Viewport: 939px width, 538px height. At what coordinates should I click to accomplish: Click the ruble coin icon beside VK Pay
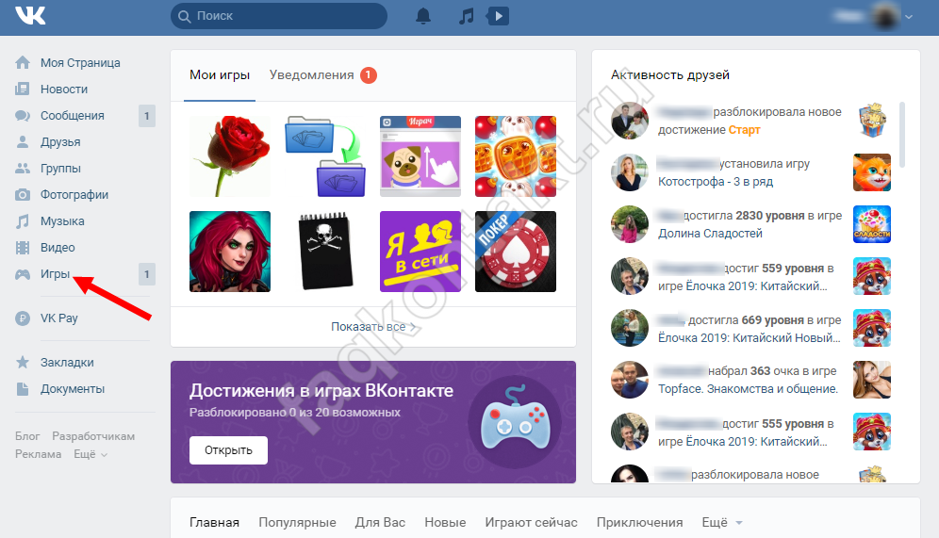click(23, 318)
